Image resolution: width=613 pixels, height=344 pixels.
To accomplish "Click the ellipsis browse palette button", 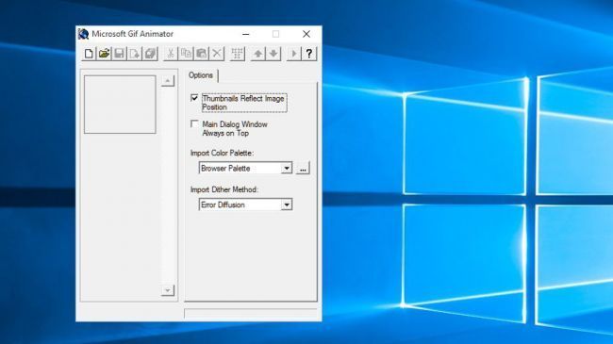I will pyautogui.click(x=303, y=168).
